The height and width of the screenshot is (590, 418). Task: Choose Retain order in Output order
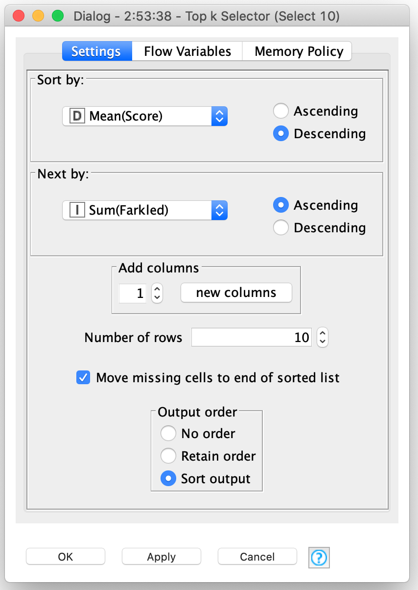tap(168, 456)
